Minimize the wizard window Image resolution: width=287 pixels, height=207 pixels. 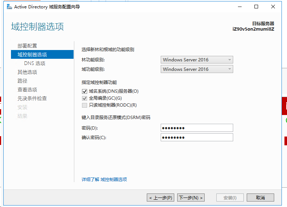(240, 7)
